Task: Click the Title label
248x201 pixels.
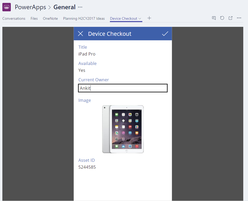Action: (82, 47)
